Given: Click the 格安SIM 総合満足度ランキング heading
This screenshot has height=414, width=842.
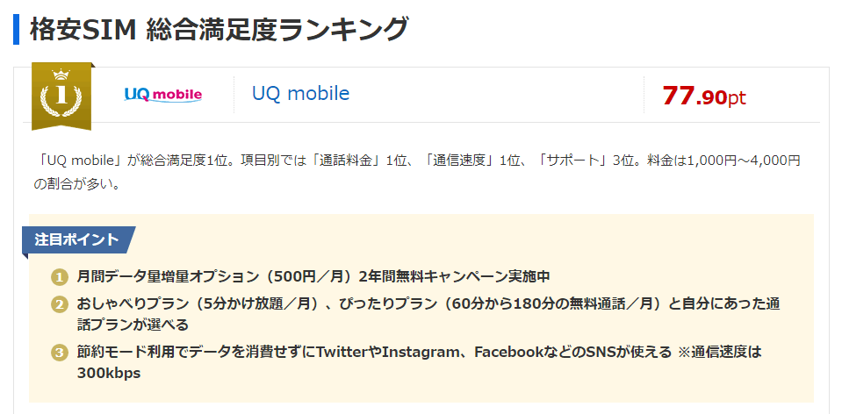Looking at the screenshot, I should pyautogui.click(x=219, y=29).
